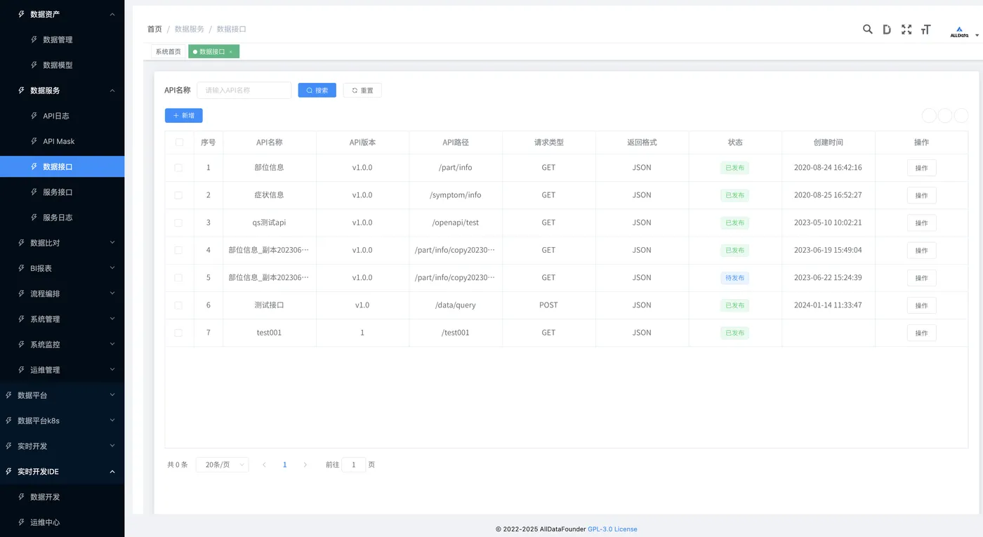Expand the 系统监控 menu chevron
The image size is (983, 537).
112,344
